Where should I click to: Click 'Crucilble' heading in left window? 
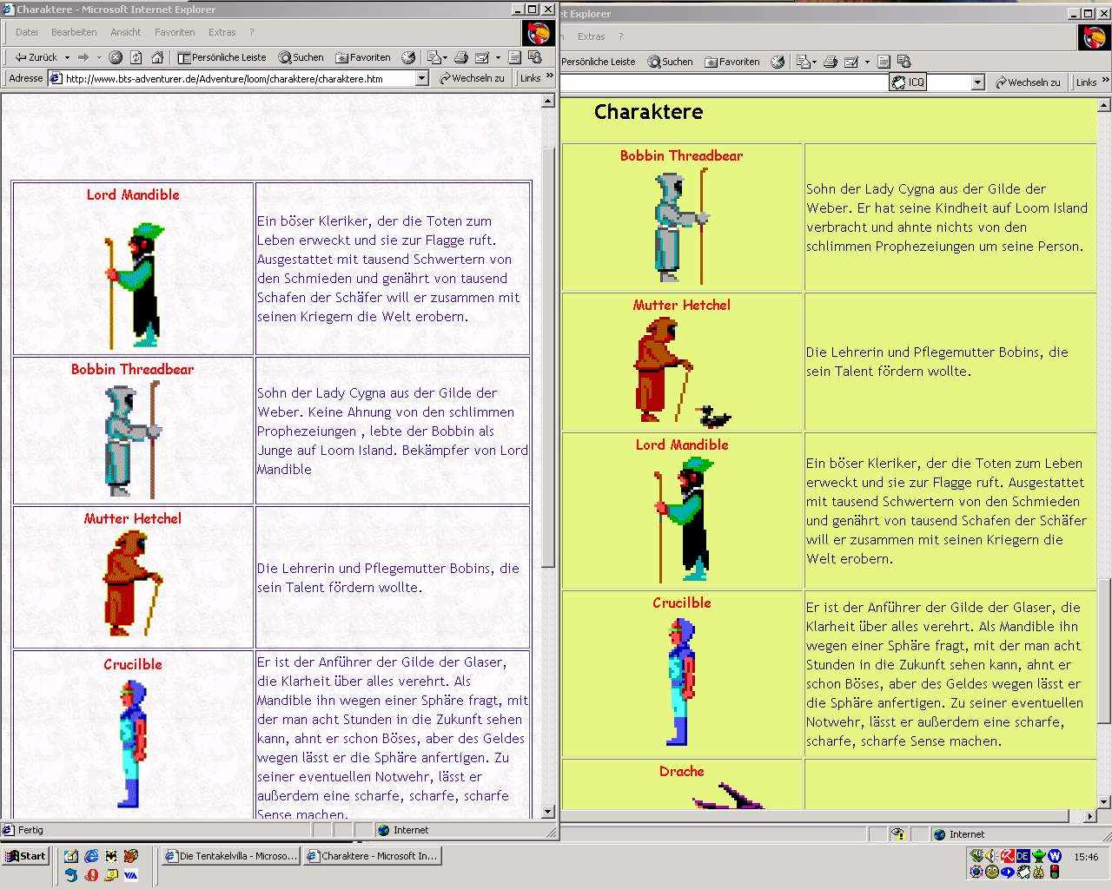pyautogui.click(x=133, y=665)
